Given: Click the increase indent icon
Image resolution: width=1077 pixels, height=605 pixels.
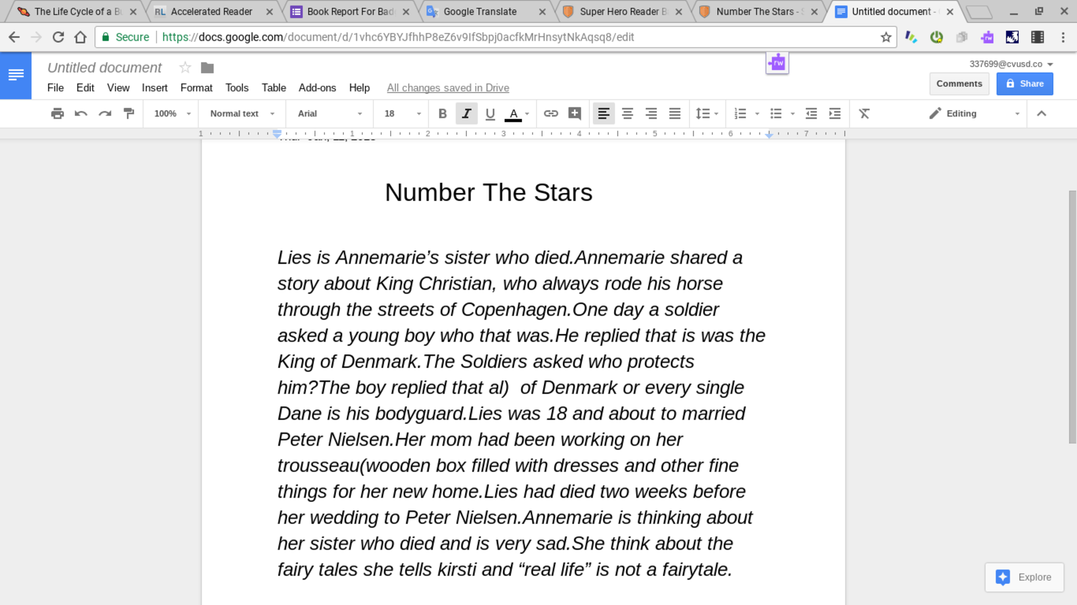Looking at the screenshot, I should tap(835, 114).
